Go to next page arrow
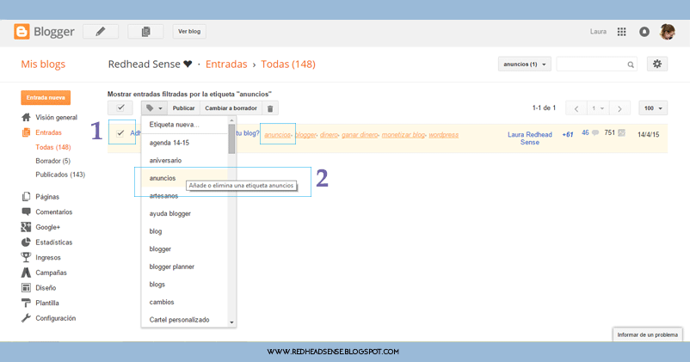Viewport: 690px width, 362px height. 619,108
